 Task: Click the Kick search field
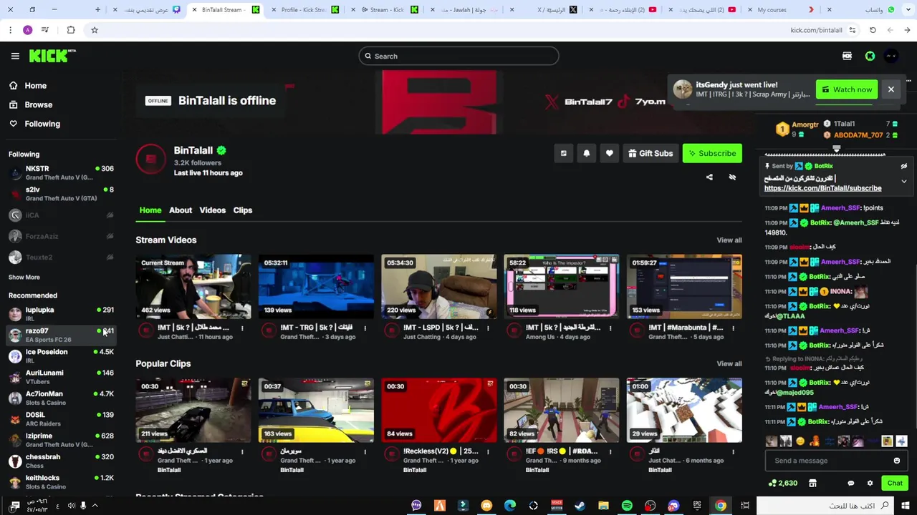point(458,56)
